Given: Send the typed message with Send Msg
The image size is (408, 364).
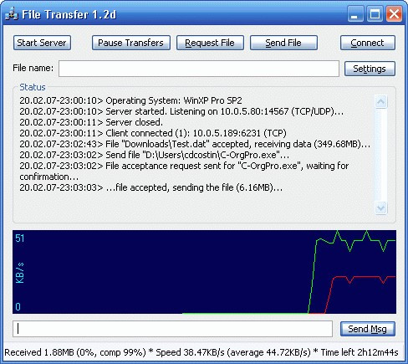Looking at the screenshot, I should point(368,329).
